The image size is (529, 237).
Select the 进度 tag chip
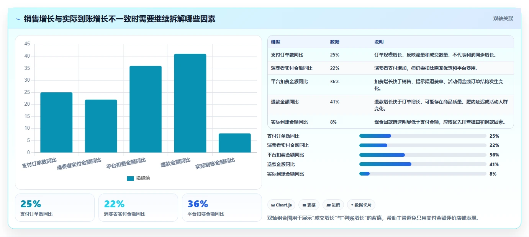333,205
